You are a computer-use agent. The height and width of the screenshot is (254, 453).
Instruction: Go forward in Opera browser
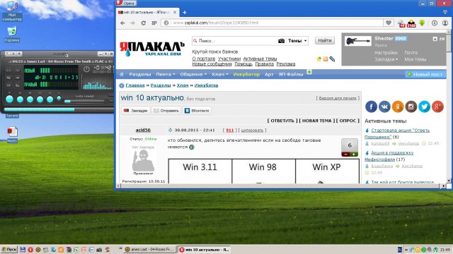[x=132, y=23]
